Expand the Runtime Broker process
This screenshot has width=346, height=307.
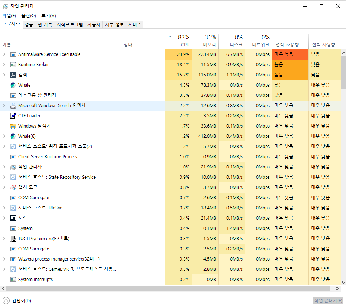(4, 65)
